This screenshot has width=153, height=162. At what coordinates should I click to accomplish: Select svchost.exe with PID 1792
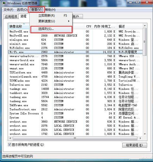pos(75,134)
